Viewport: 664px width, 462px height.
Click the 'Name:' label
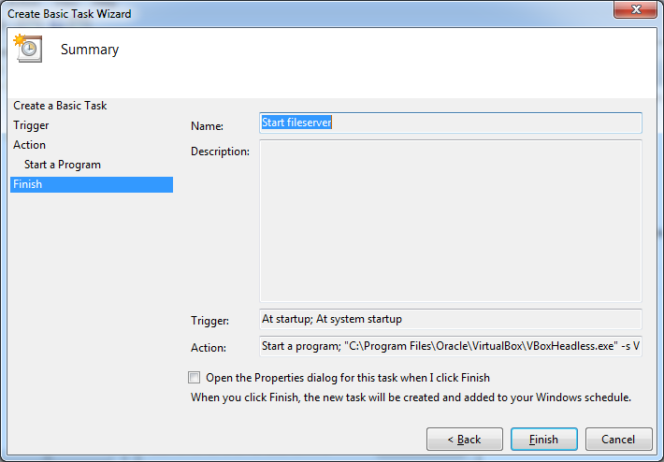[x=207, y=125]
